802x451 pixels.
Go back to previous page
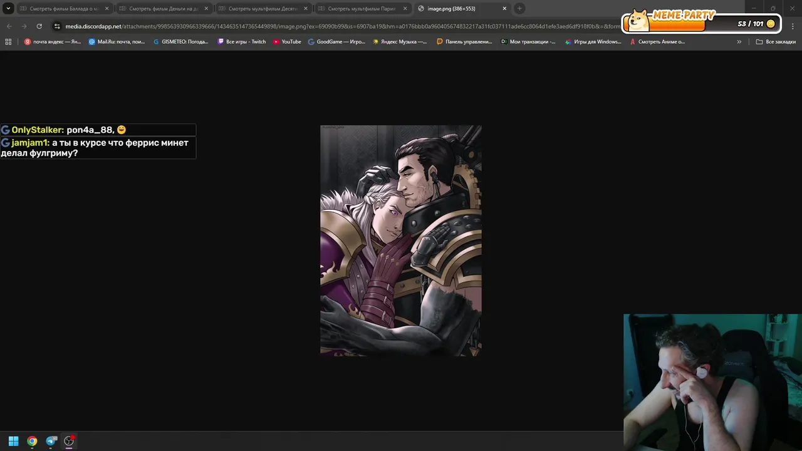pyautogui.click(x=9, y=26)
